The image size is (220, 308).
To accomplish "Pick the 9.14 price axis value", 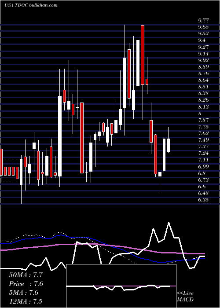I will click(x=204, y=54).
